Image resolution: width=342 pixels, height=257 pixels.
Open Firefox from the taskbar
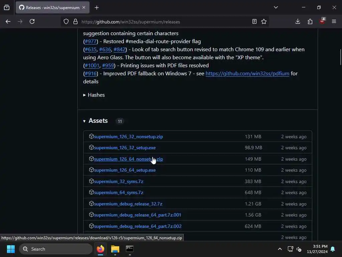101,249
